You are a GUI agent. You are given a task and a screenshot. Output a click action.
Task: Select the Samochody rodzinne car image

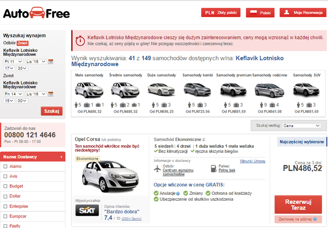pos(269,90)
